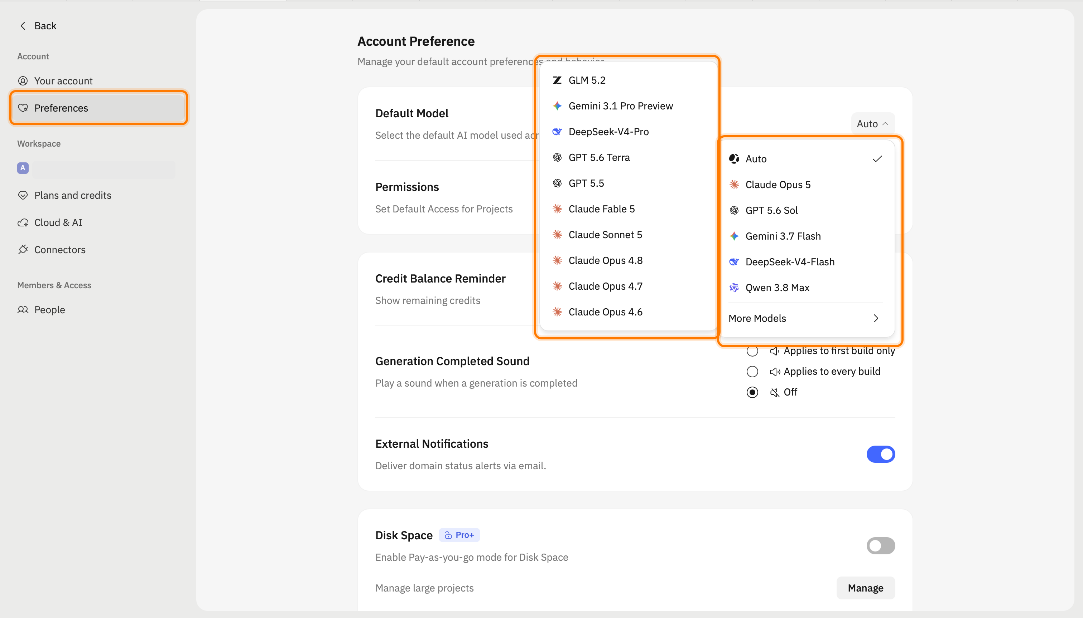Click the Qwen 3.8 Max logo icon
This screenshot has height=618, width=1083.
(x=734, y=288)
